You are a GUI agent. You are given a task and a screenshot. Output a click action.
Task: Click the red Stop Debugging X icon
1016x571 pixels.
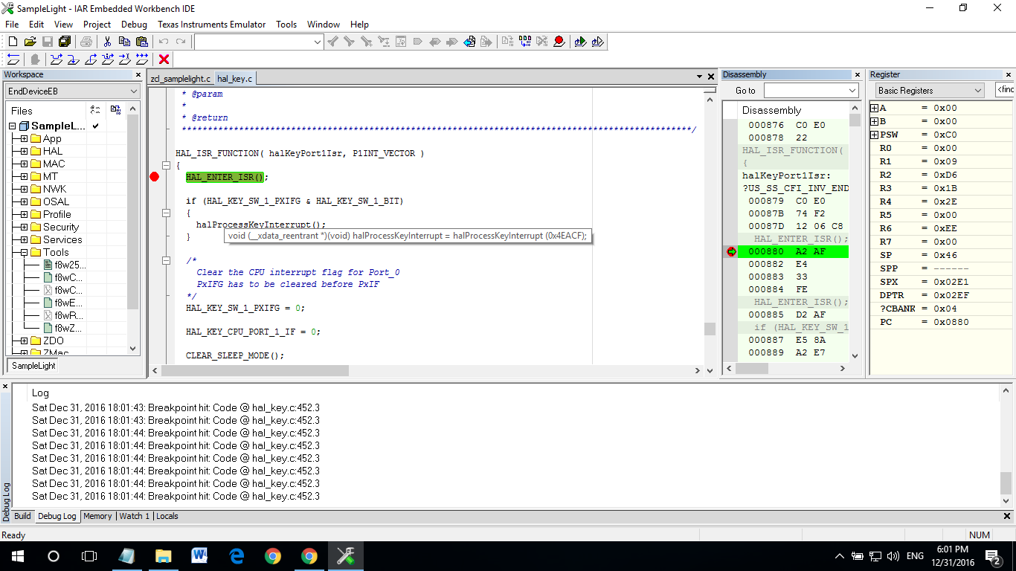point(164,59)
